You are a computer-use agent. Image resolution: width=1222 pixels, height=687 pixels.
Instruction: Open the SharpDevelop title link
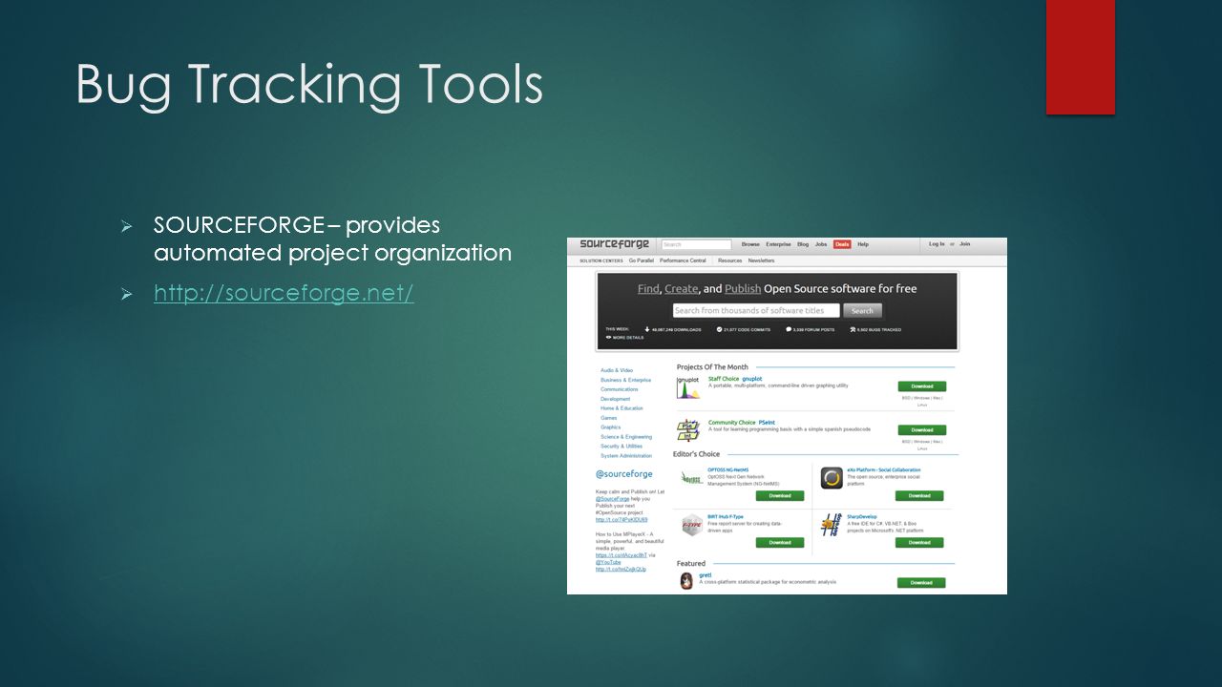[x=862, y=516]
